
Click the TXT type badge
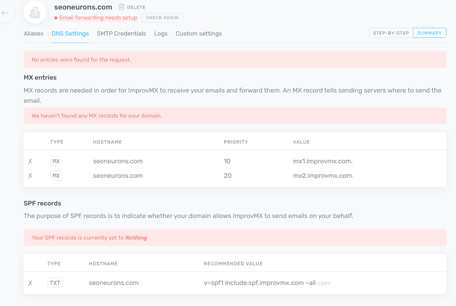[55, 283]
